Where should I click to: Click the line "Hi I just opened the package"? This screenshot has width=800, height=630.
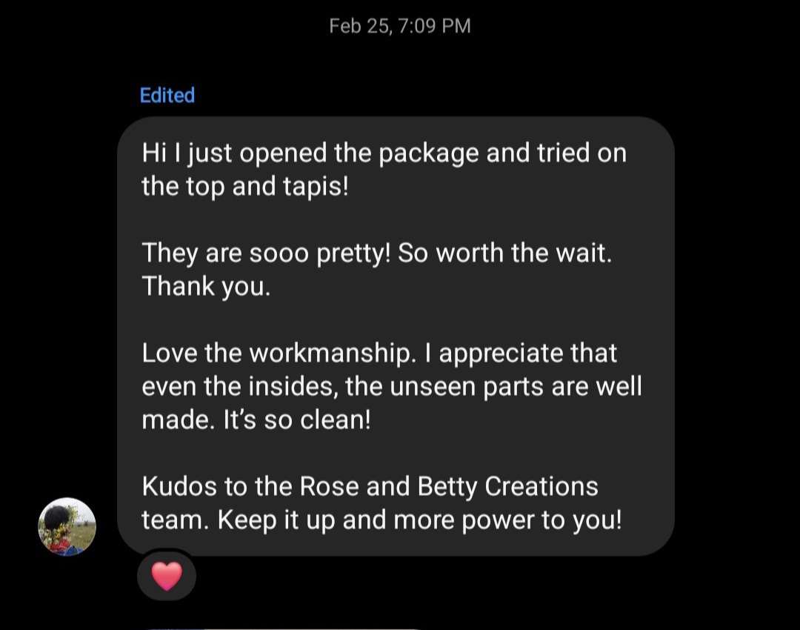click(x=311, y=153)
